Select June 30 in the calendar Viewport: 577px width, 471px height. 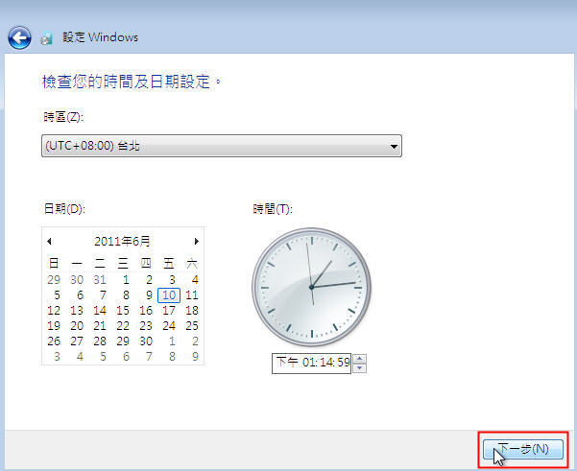[x=146, y=341]
